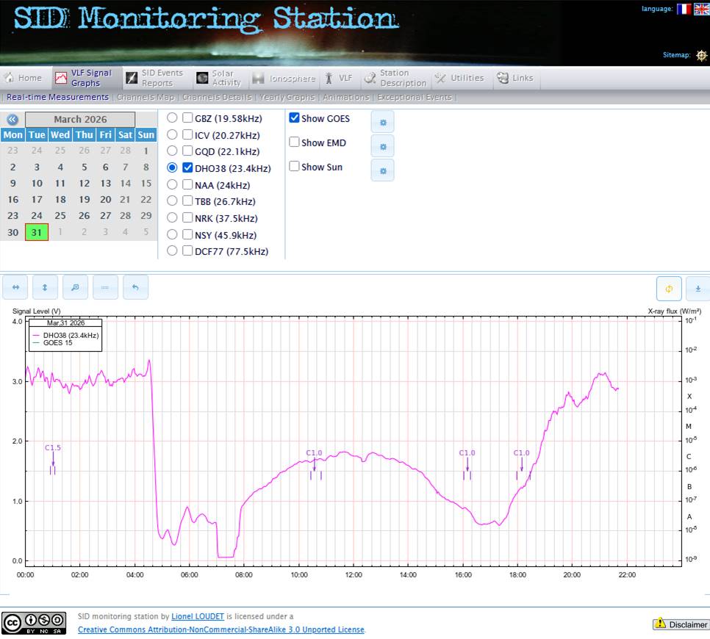Open the sitemap icon
Screen dimensions: 710x639
point(701,55)
